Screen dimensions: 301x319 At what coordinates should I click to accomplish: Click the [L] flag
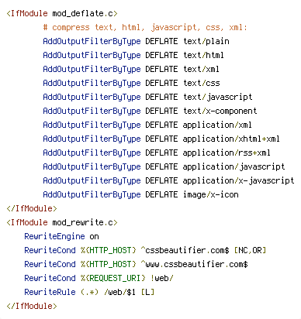pyautogui.click(x=147, y=292)
